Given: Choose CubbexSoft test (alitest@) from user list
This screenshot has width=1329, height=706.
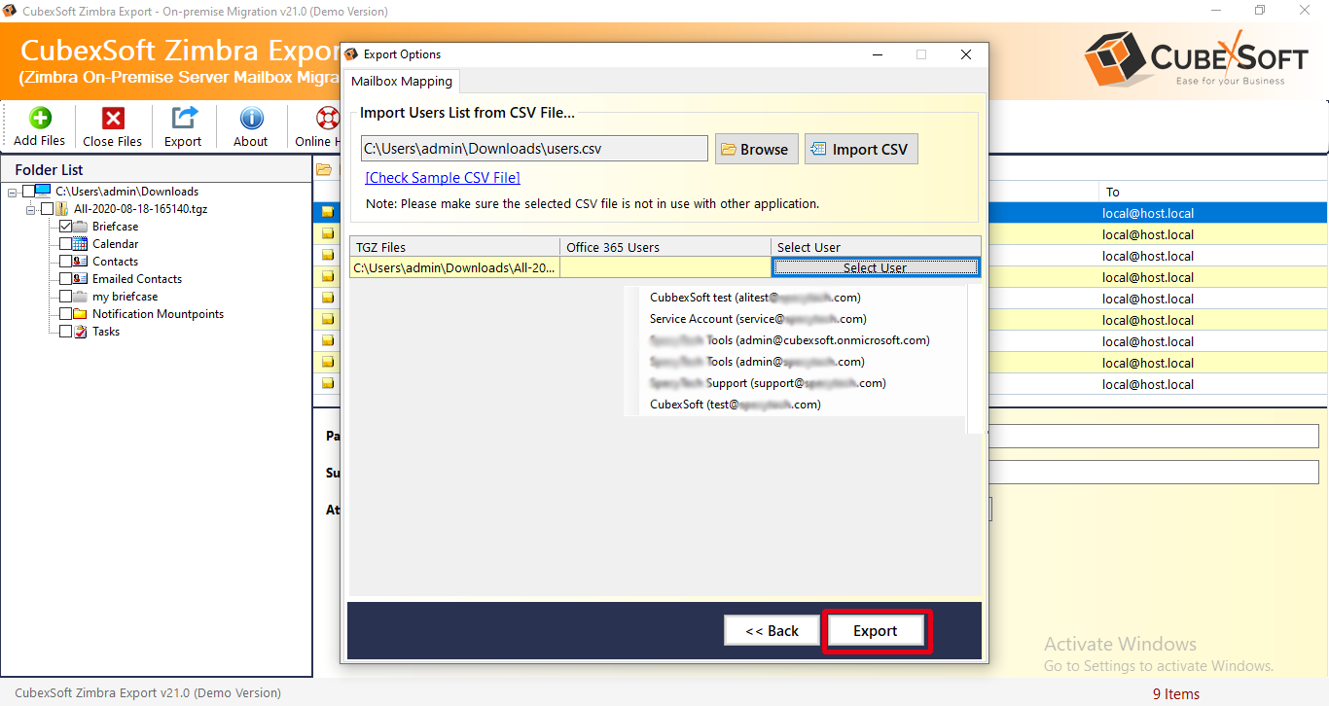Looking at the screenshot, I should (x=755, y=298).
